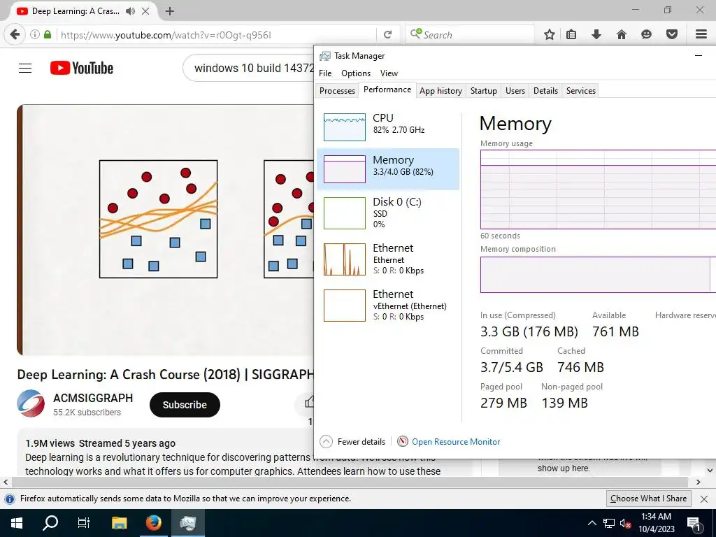
Task: Minimize the Task Manager window
Action: (x=699, y=56)
